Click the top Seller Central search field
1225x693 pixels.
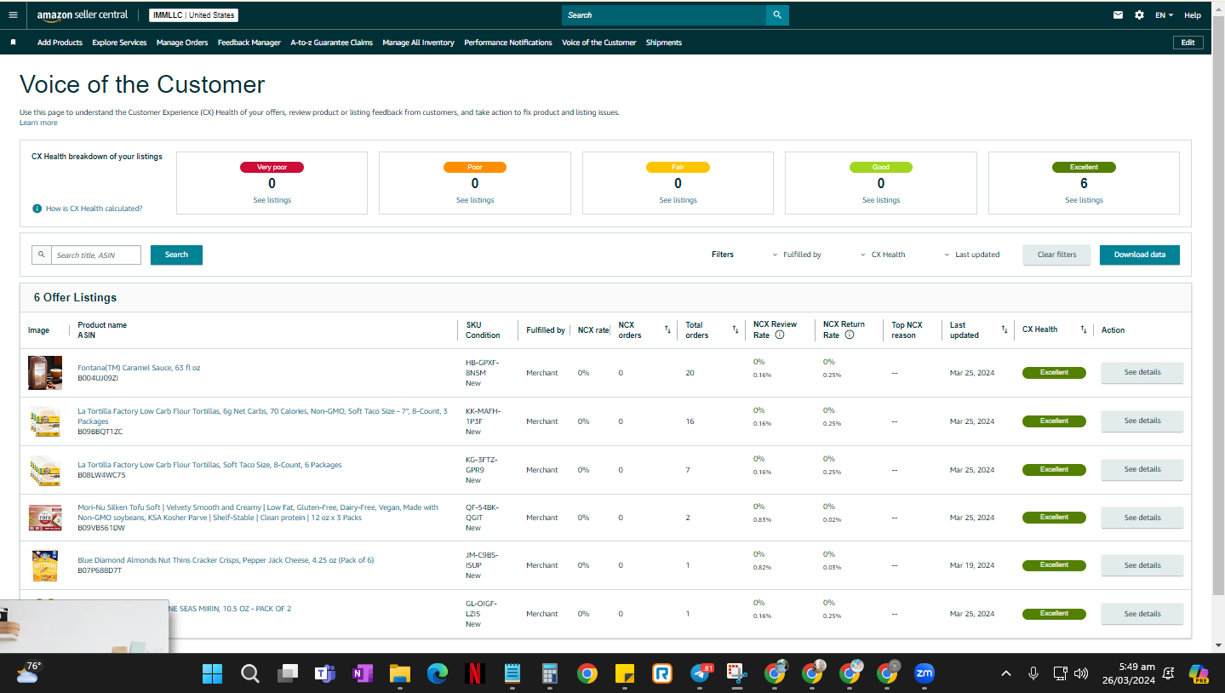coord(664,15)
